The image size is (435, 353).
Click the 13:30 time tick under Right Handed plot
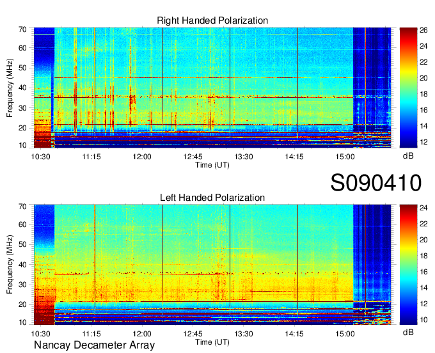244,157
